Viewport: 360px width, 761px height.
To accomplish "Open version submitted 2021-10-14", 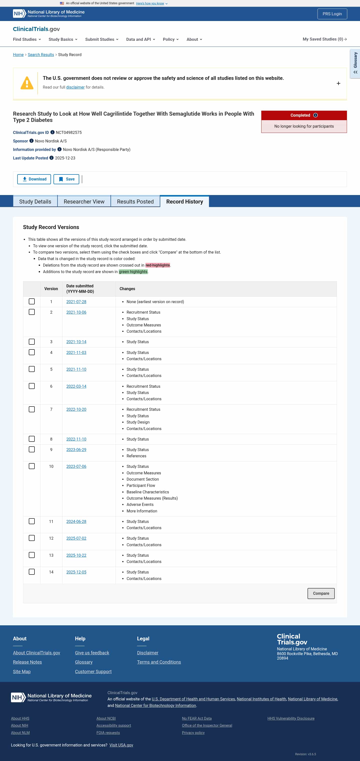I will 76,342.
